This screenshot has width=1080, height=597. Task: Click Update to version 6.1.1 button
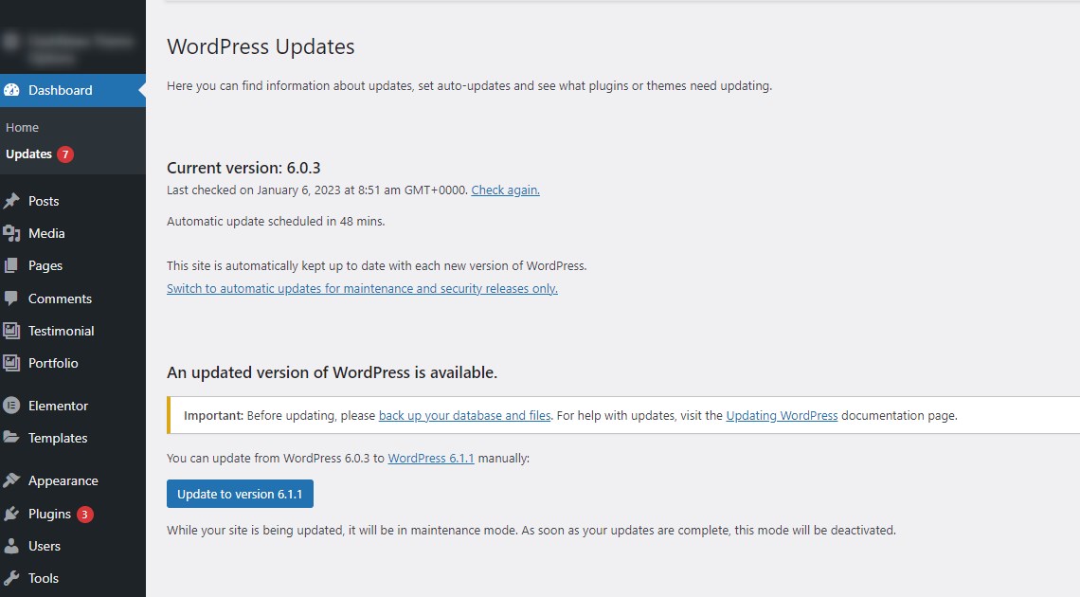tap(240, 494)
